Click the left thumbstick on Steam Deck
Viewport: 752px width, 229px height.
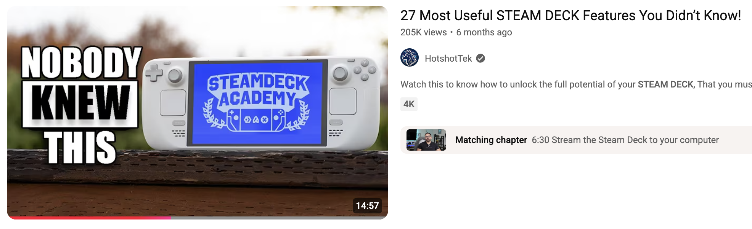click(175, 76)
